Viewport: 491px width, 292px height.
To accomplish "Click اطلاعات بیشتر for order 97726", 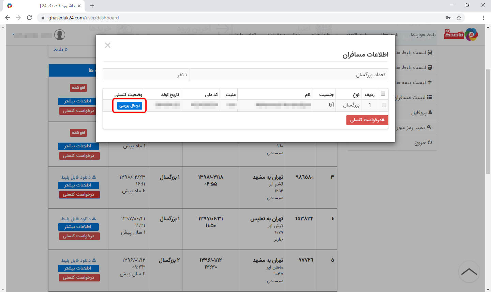I will 78,268.
